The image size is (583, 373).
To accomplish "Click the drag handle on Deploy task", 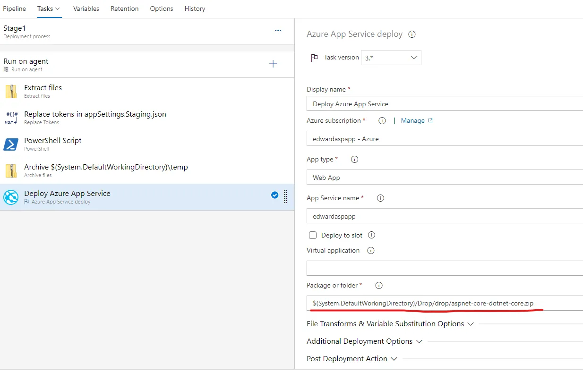I will click(285, 196).
